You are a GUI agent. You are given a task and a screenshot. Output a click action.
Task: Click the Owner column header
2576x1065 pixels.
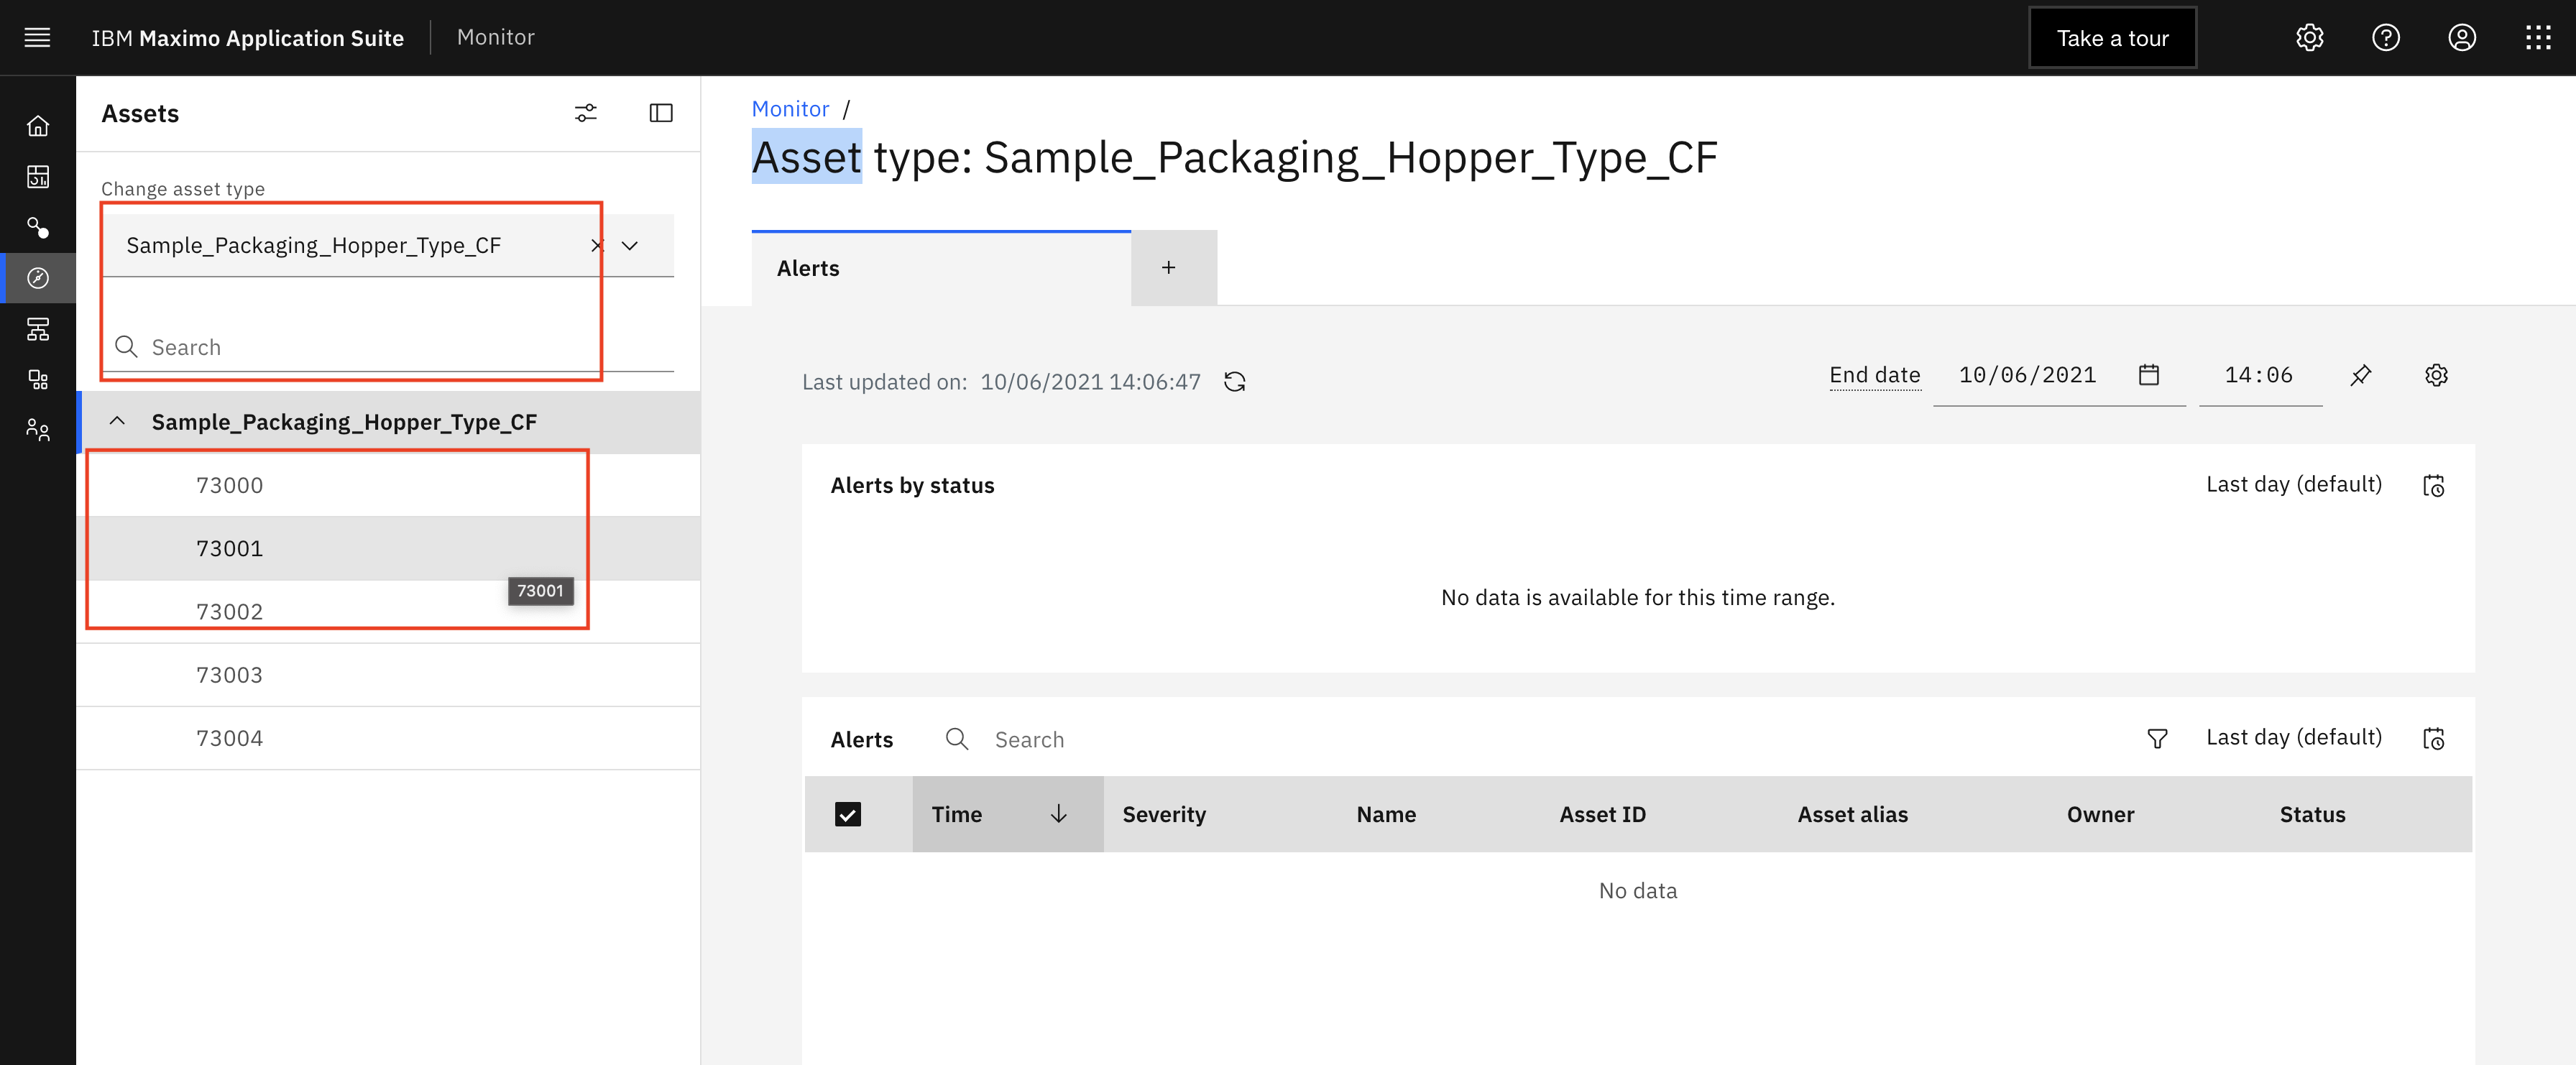pyautogui.click(x=2100, y=814)
